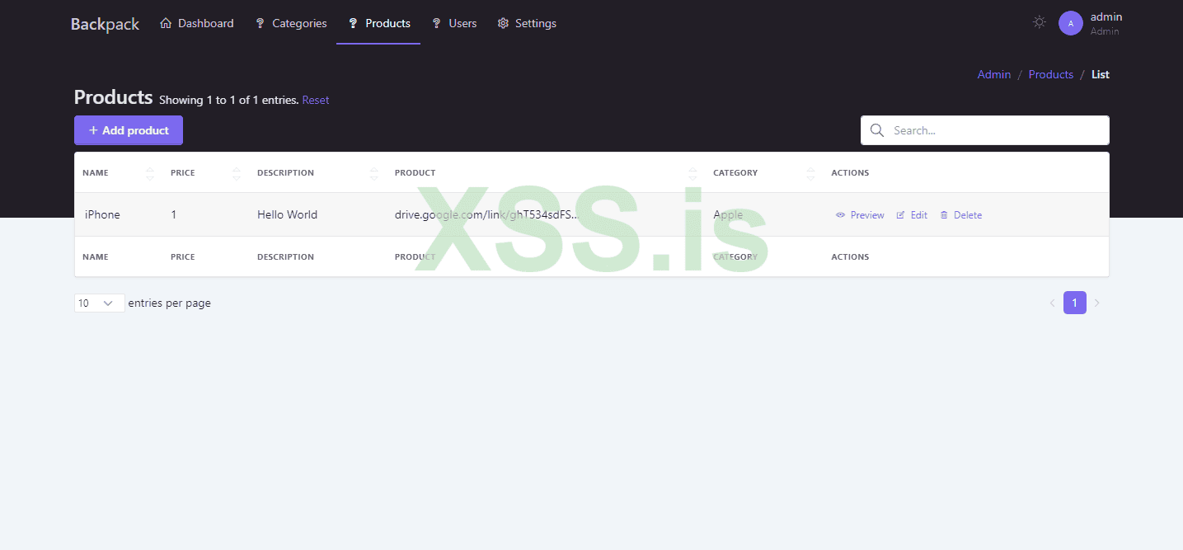Click the Add product button

tap(129, 130)
